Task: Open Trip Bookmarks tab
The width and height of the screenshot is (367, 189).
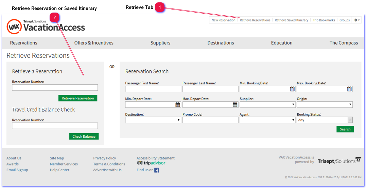Action: (x=324, y=20)
